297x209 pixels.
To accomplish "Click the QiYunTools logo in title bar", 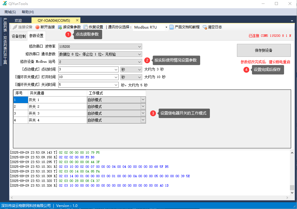I will tap(5, 4).
